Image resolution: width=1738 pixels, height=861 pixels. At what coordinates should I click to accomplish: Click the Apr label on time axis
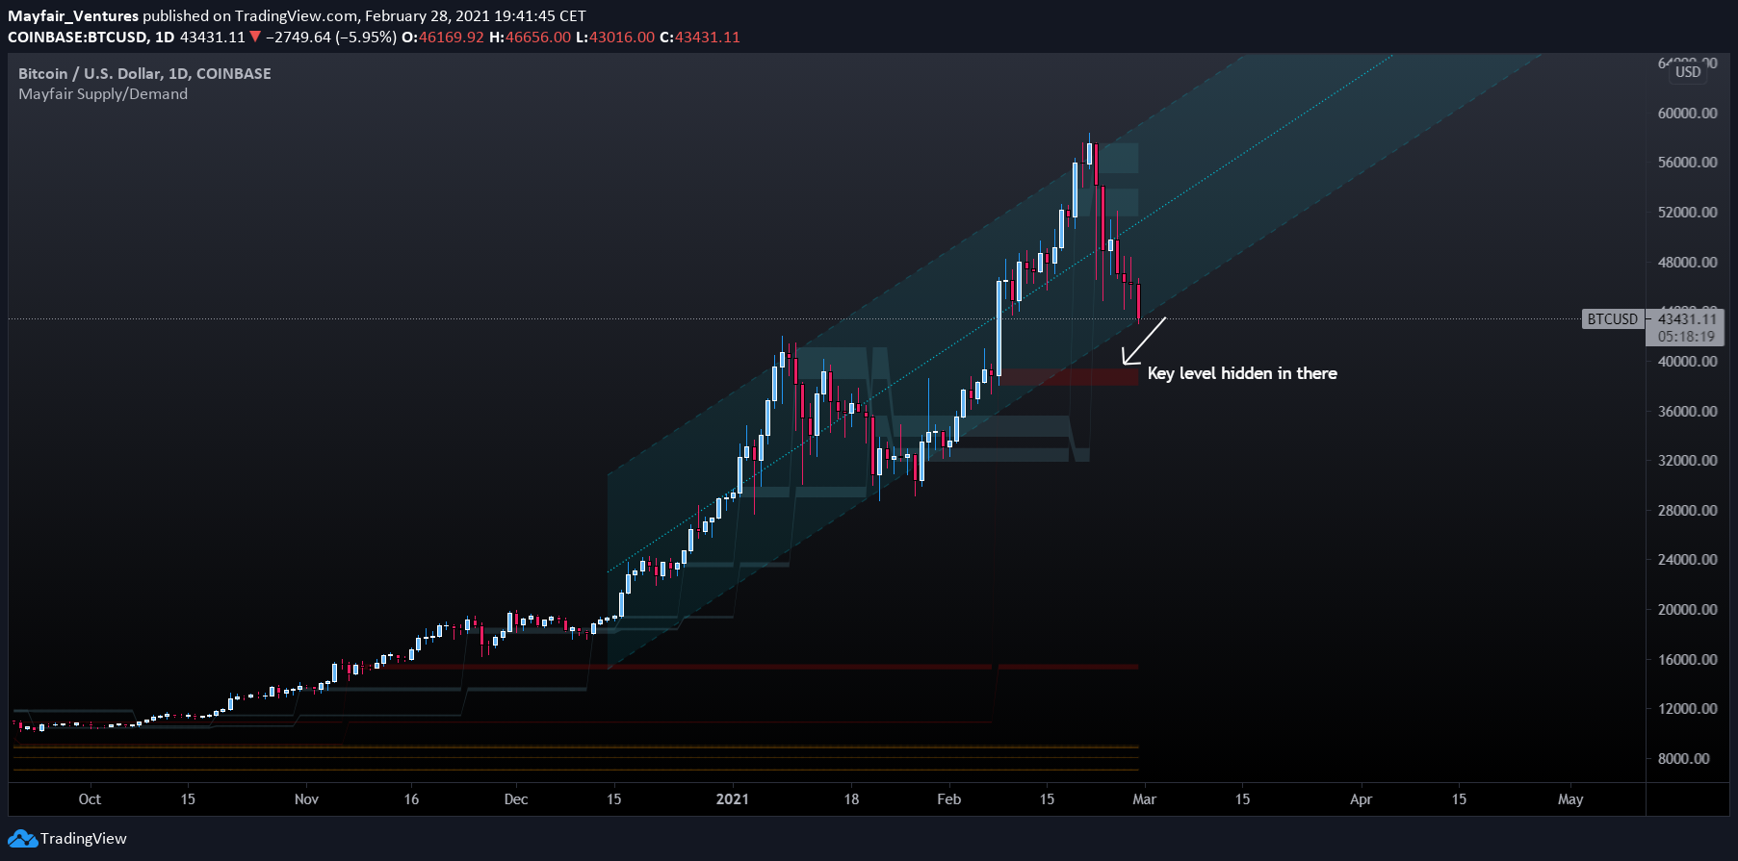click(1361, 799)
